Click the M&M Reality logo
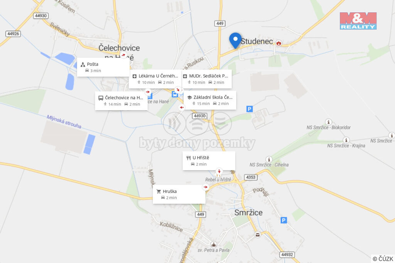The image size is (395, 263). point(358,21)
